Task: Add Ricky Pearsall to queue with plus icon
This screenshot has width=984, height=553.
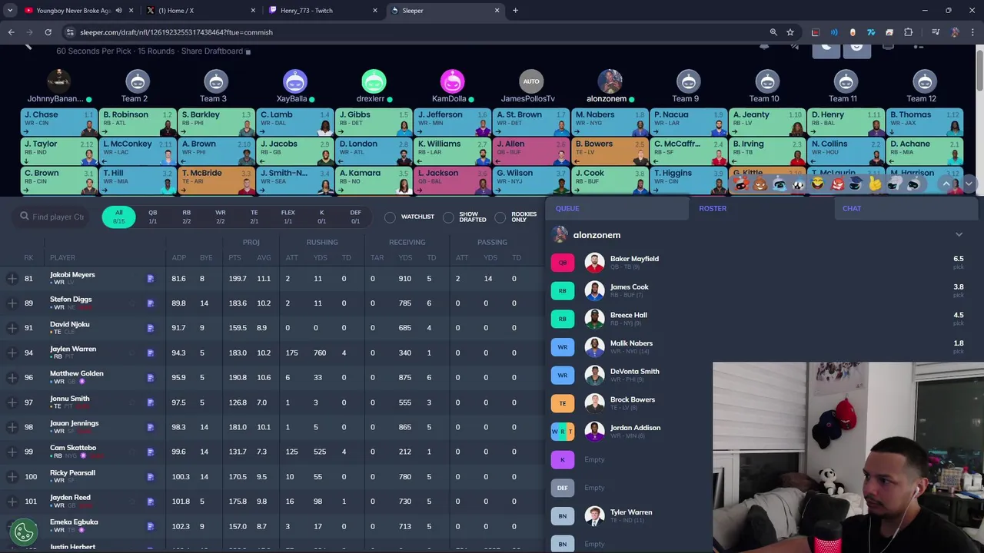Action: pos(12,476)
